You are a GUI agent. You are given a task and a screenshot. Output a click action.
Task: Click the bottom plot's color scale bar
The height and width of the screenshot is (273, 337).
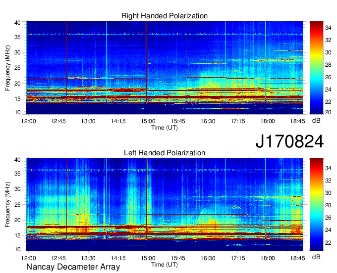click(316, 205)
